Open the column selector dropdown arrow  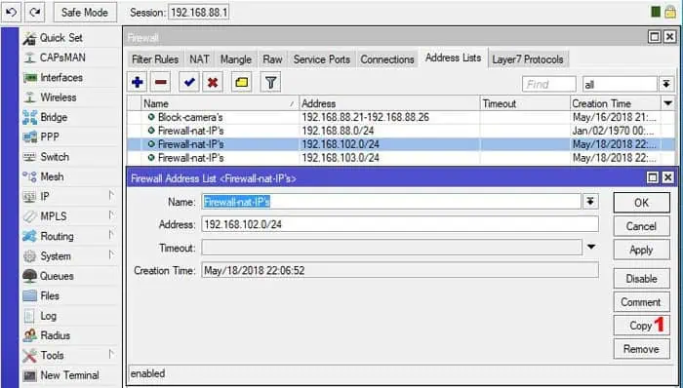coord(667,103)
